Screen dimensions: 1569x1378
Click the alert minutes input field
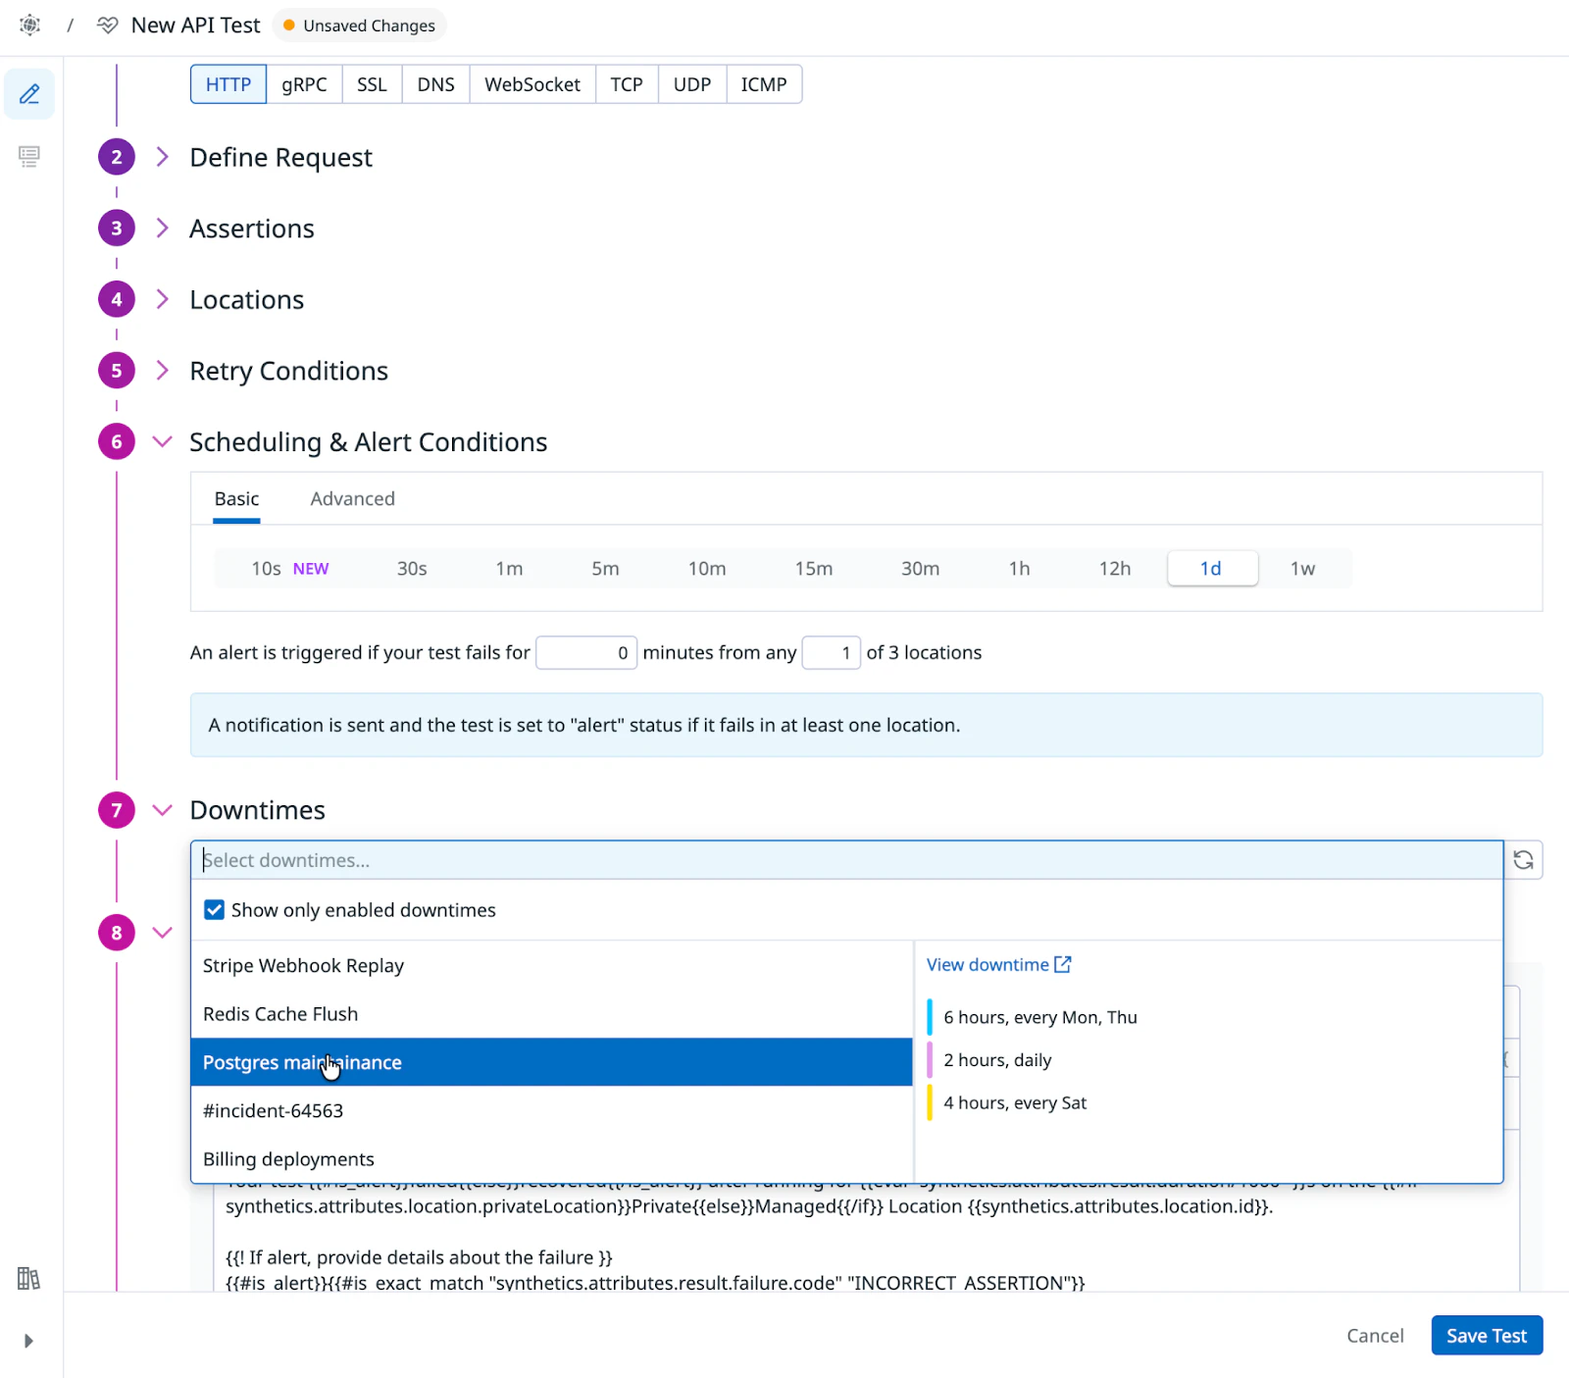tap(585, 653)
